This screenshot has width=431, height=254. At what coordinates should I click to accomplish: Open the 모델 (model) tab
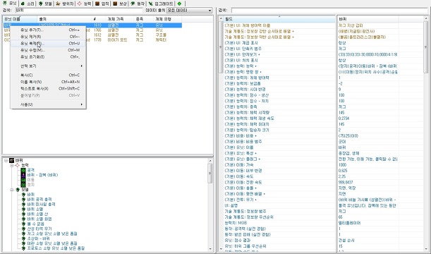point(45,4)
